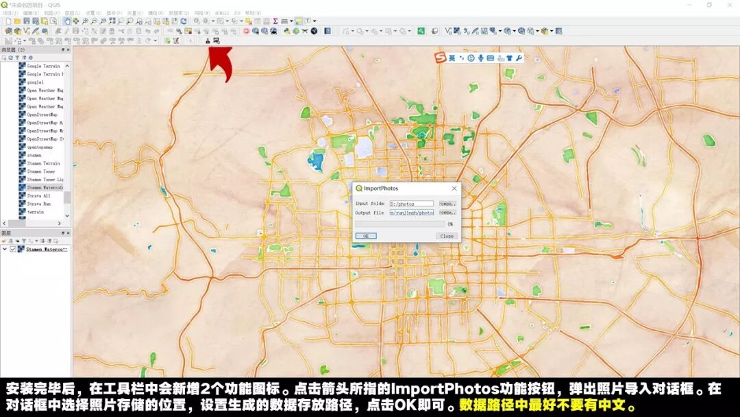Click Close button in ImportPhotos dialog

pos(447,236)
